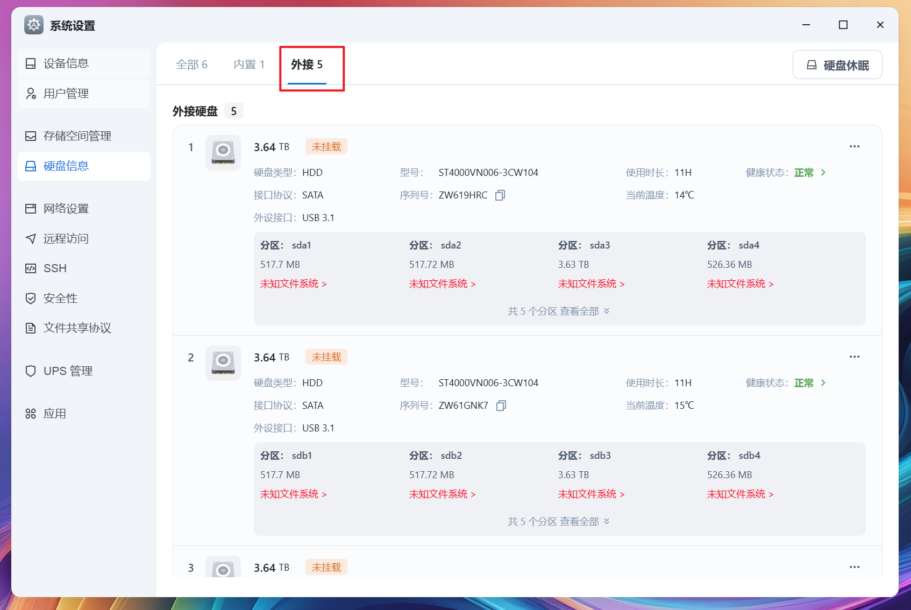The image size is (911, 610).
Task: Click the SSH sidebar icon
Action: click(31, 268)
